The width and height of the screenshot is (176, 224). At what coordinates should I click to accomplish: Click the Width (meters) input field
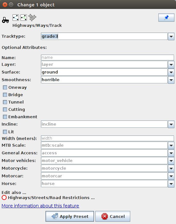pyautogui.click(x=108, y=138)
